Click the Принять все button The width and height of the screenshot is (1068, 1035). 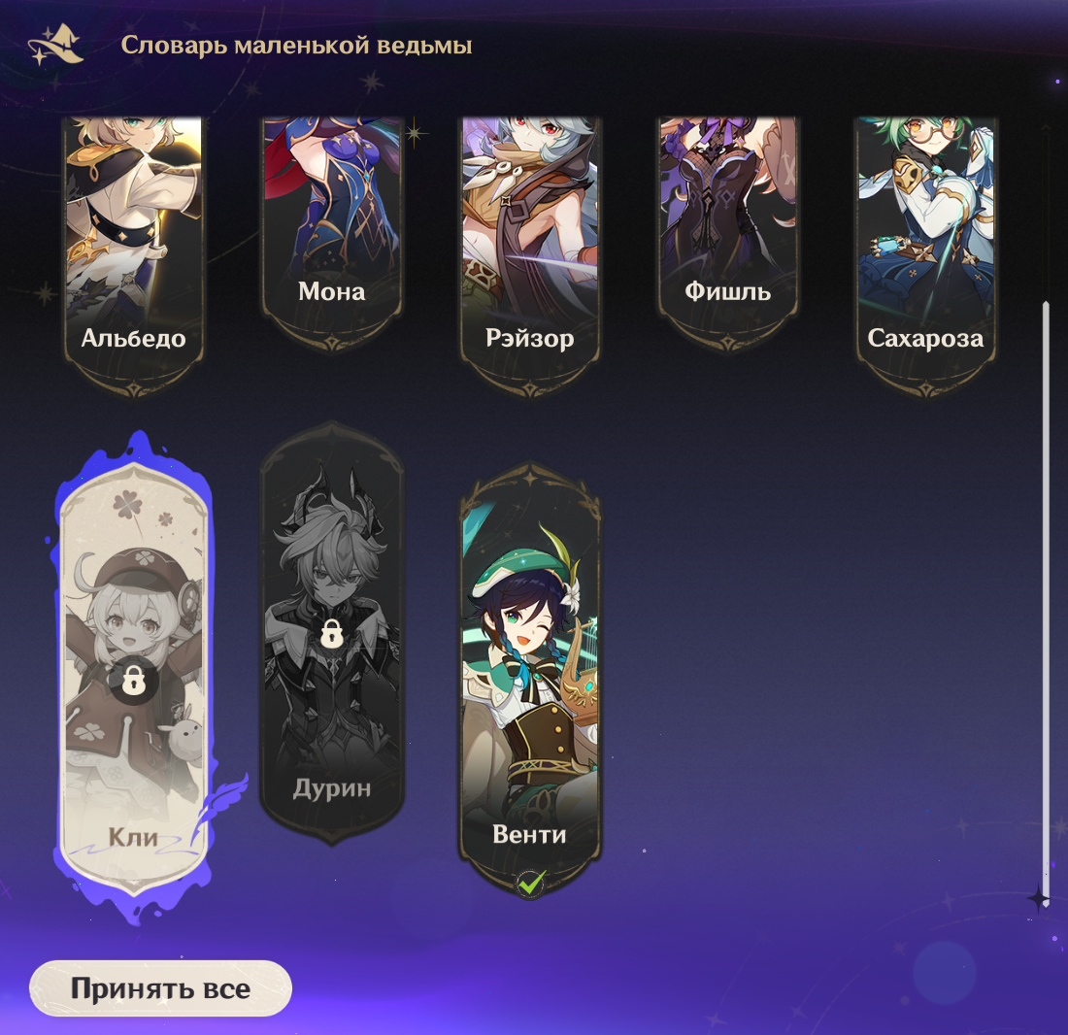tap(161, 988)
